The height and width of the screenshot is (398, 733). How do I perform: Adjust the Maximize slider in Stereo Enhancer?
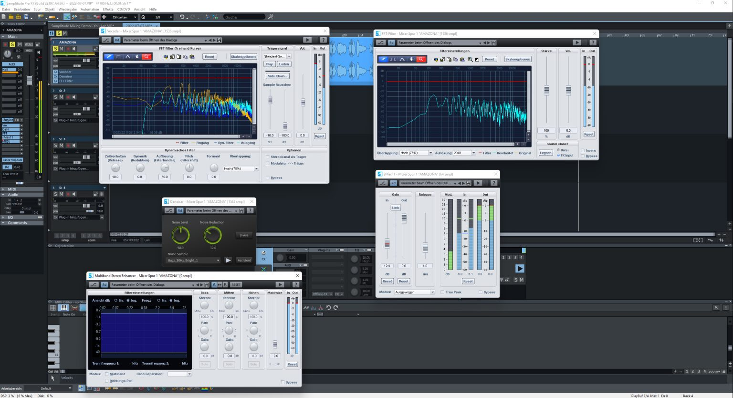275,345
